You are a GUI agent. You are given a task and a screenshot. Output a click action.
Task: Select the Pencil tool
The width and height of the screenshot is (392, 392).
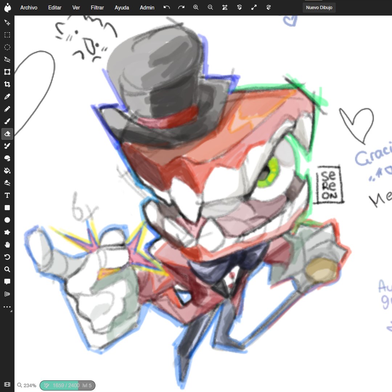[x=7, y=109]
